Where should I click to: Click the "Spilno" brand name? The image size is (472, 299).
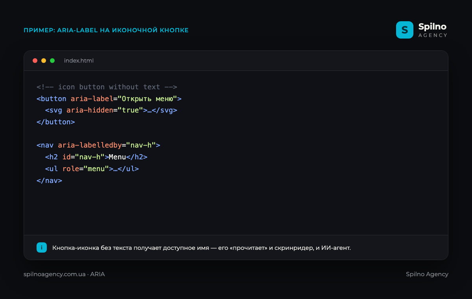click(x=432, y=27)
